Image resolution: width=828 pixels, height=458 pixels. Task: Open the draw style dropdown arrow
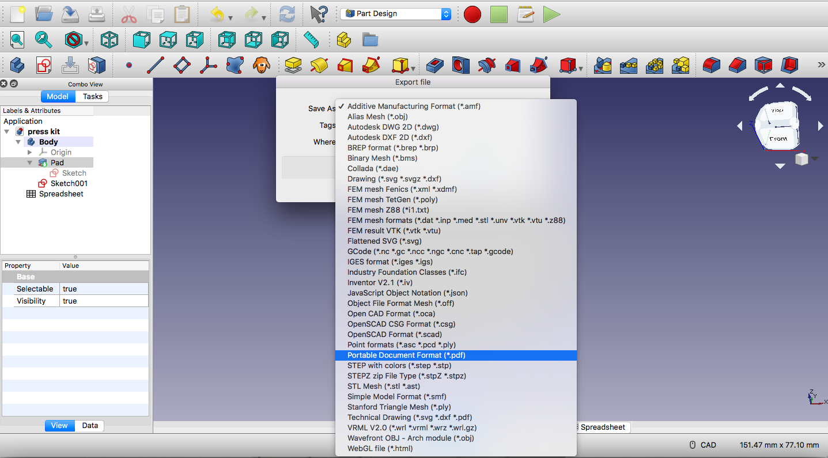click(x=86, y=43)
